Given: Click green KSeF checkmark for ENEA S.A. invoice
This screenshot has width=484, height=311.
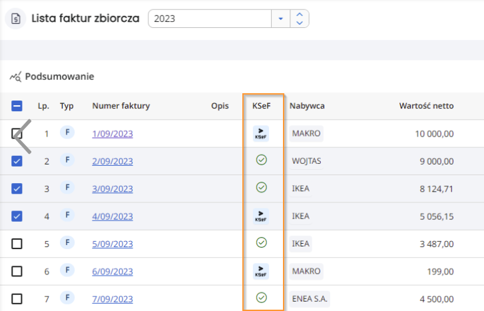Looking at the screenshot, I should click(x=262, y=298).
